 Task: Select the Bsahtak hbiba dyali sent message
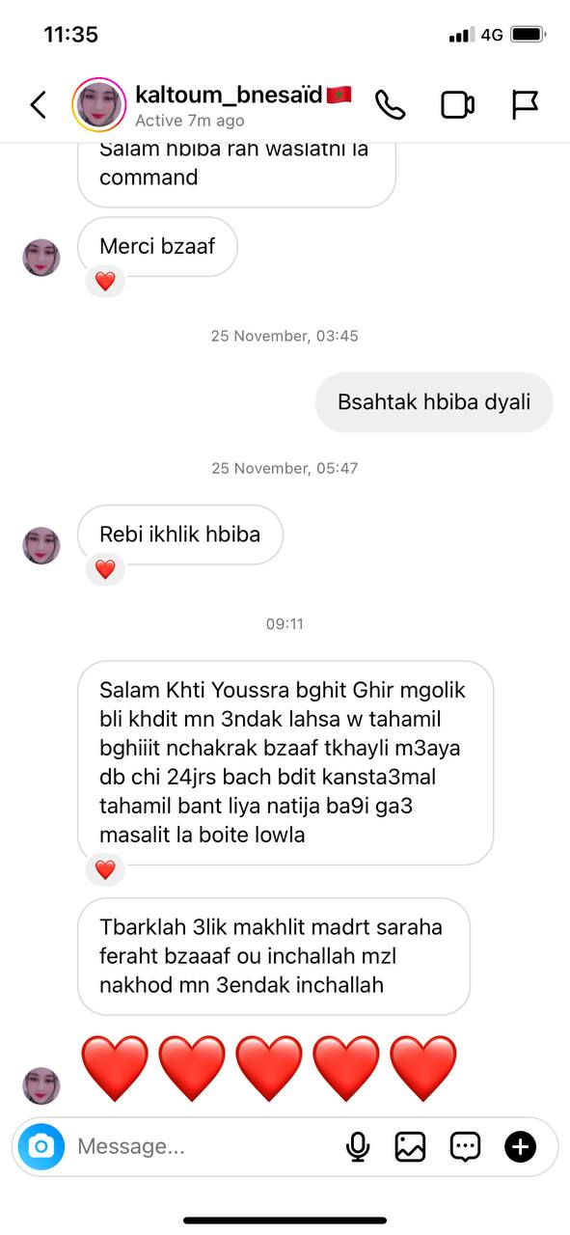(434, 402)
